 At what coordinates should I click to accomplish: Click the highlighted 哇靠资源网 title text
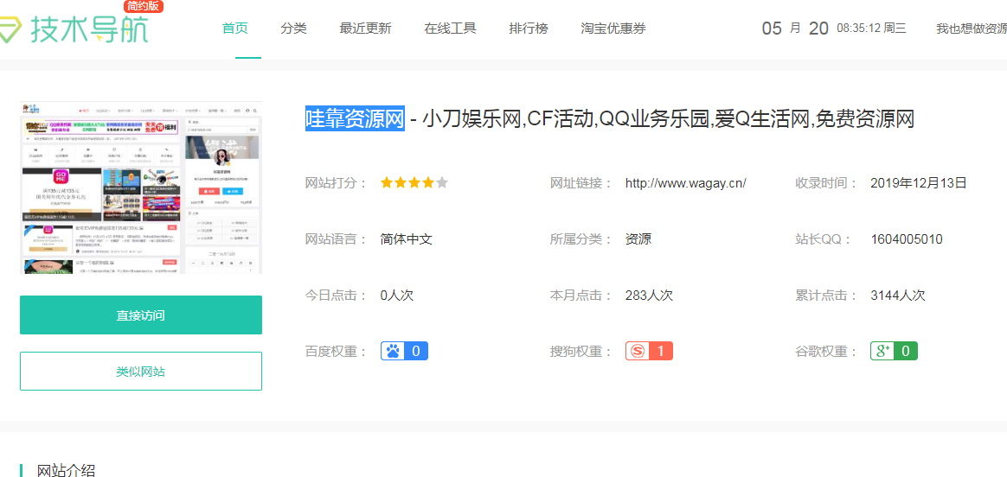pos(356,118)
